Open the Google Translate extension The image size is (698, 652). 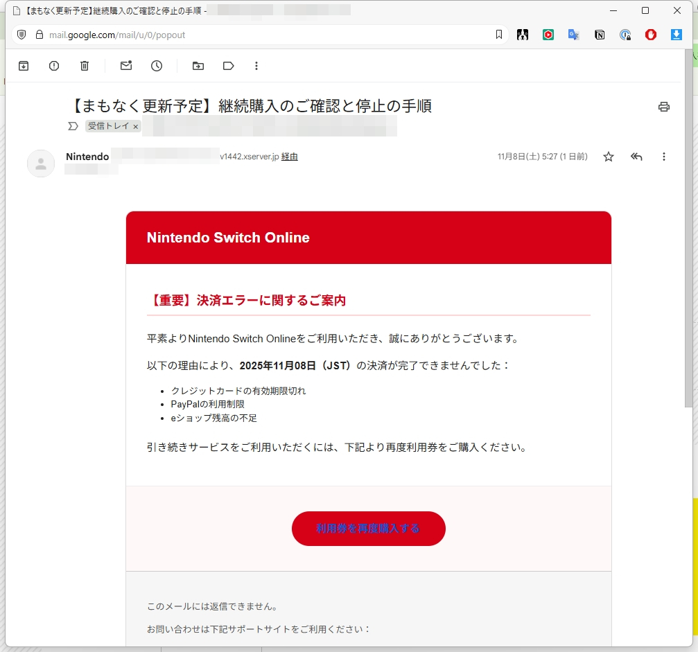(573, 34)
